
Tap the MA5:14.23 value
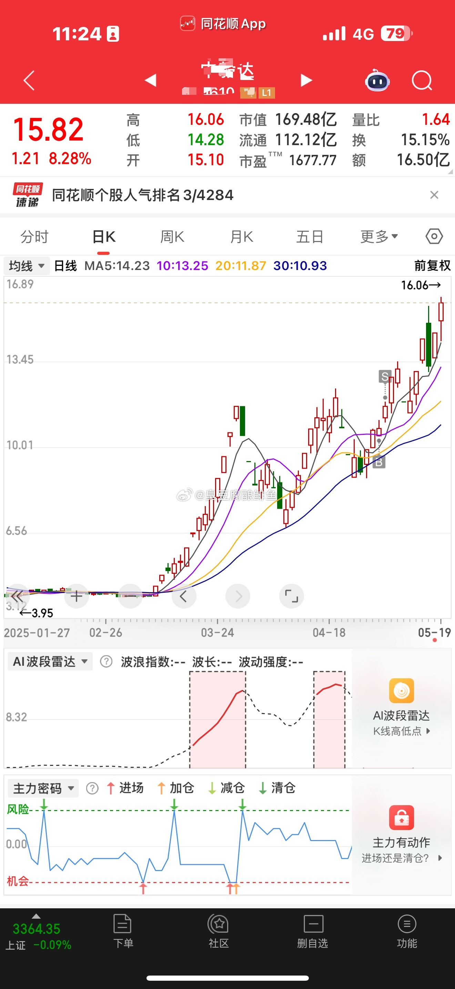[x=117, y=266]
